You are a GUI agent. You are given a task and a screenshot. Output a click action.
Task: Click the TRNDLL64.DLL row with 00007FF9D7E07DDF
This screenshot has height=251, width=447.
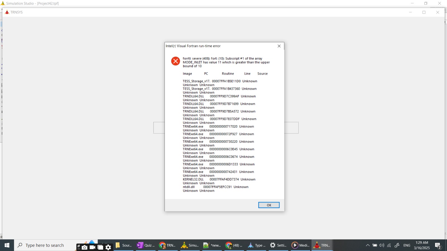coord(220,119)
